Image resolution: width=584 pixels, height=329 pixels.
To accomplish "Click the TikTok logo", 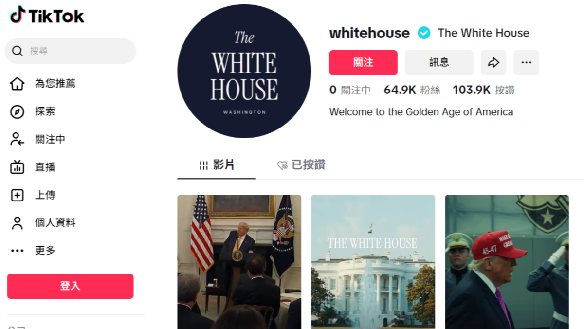I will 47,15.
